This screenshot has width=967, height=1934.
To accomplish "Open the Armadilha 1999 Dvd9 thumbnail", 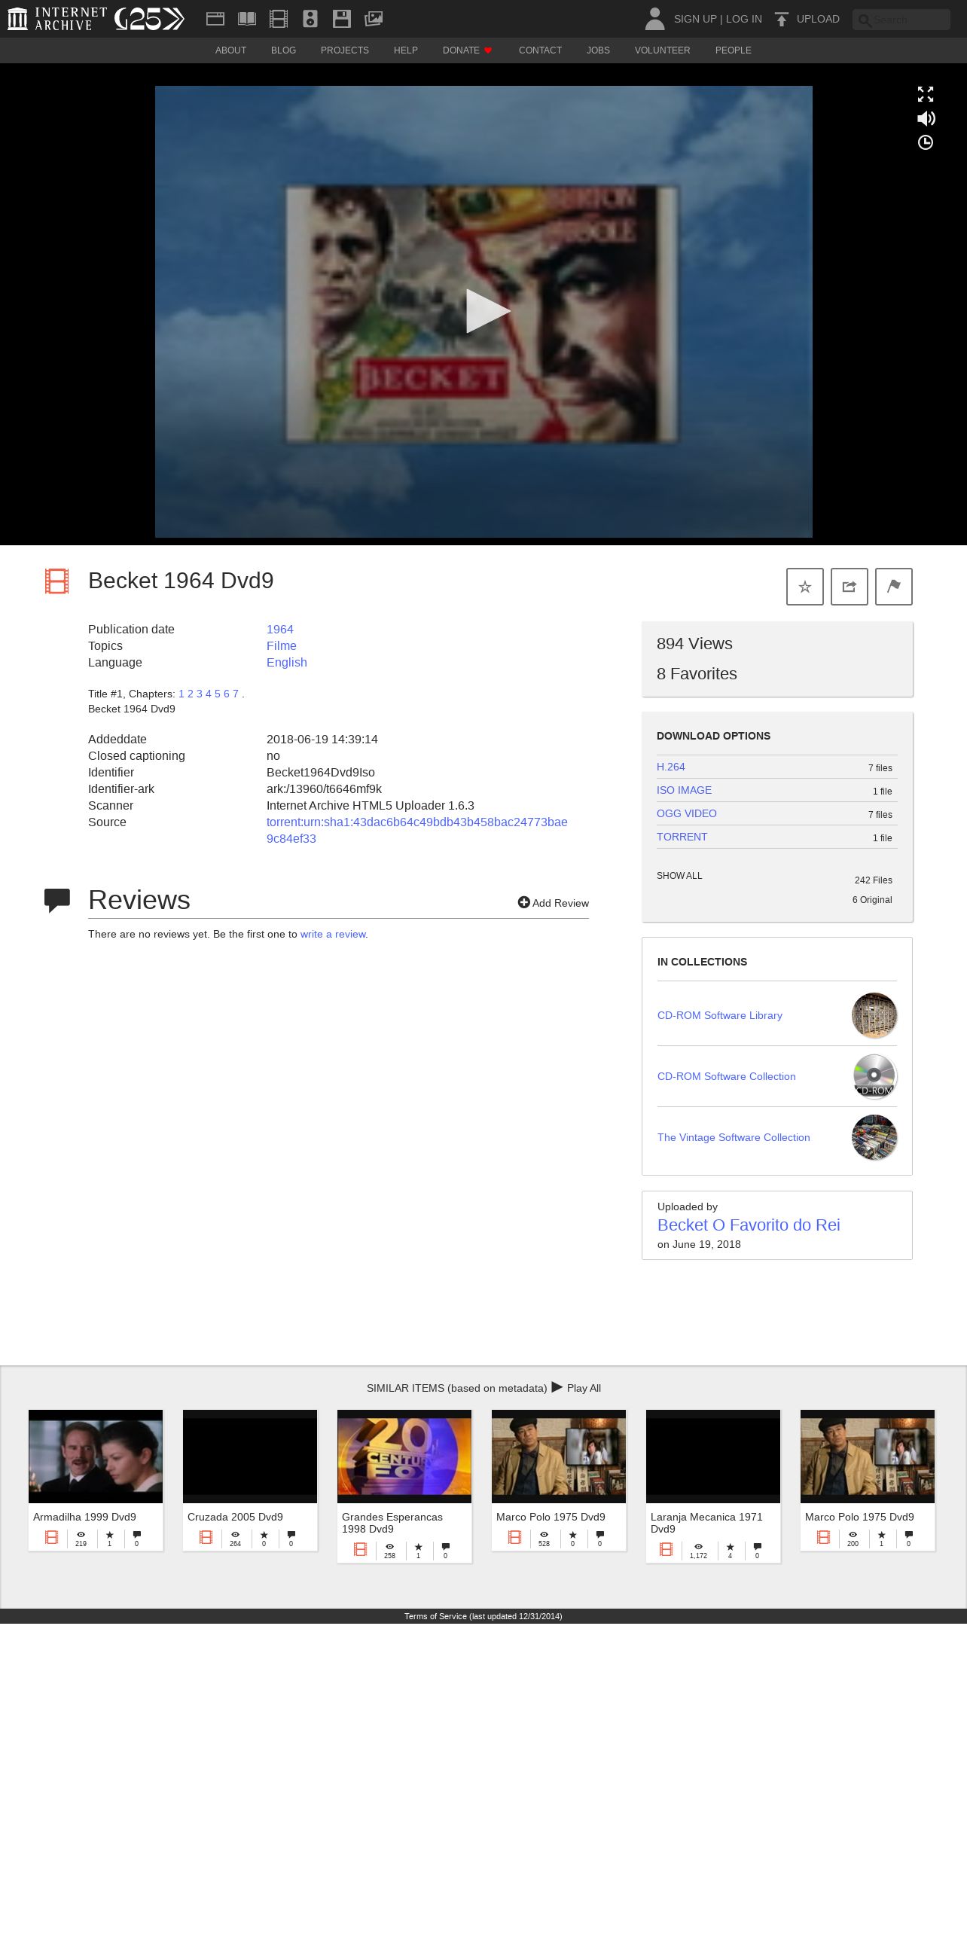I will coord(96,1457).
